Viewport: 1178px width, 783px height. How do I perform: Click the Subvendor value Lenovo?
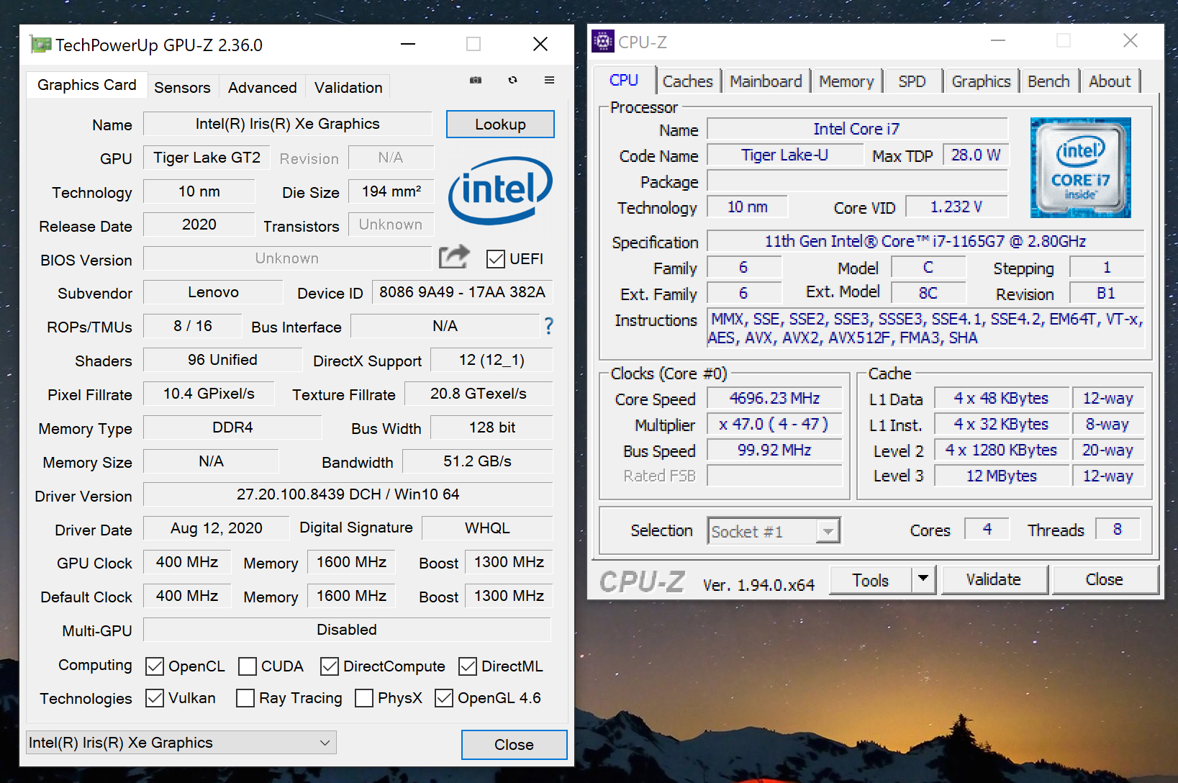[x=213, y=292]
